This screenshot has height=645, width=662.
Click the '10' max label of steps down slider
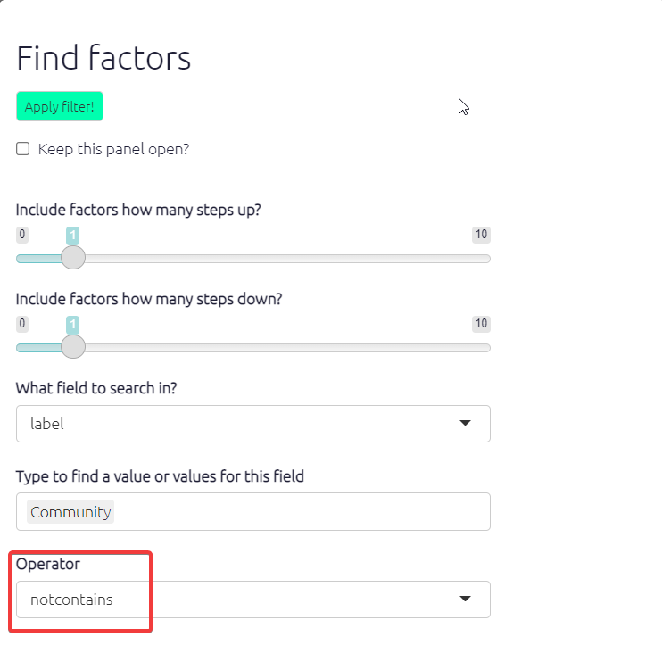pyautogui.click(x=481, y=323)
